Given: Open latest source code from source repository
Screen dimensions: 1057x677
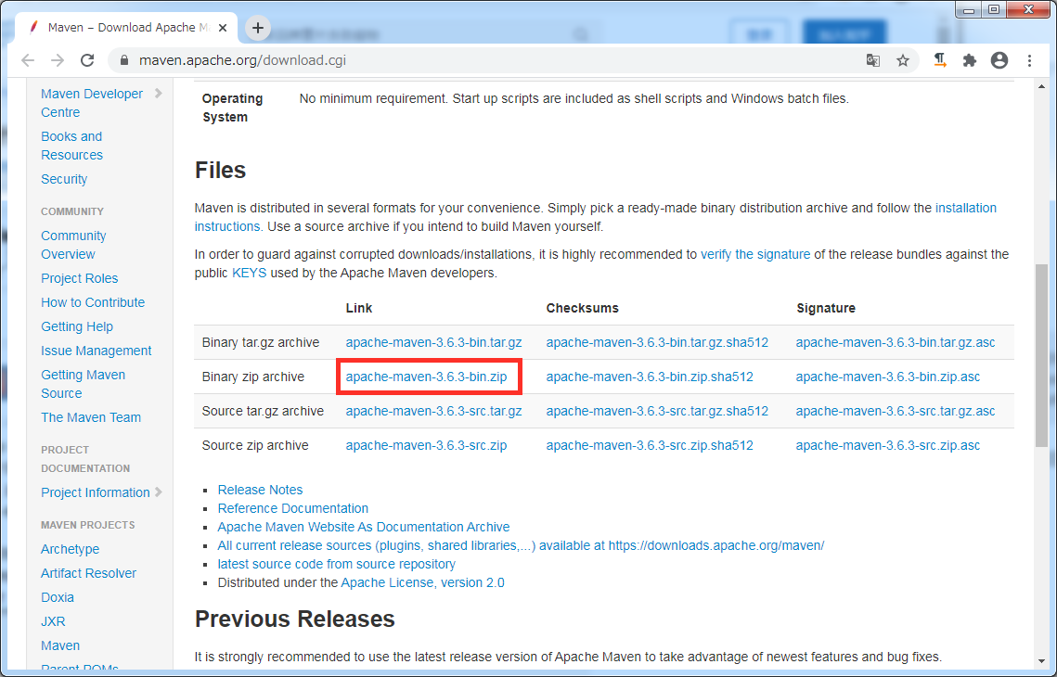Looking at the screenshot, I should [336, 565].
